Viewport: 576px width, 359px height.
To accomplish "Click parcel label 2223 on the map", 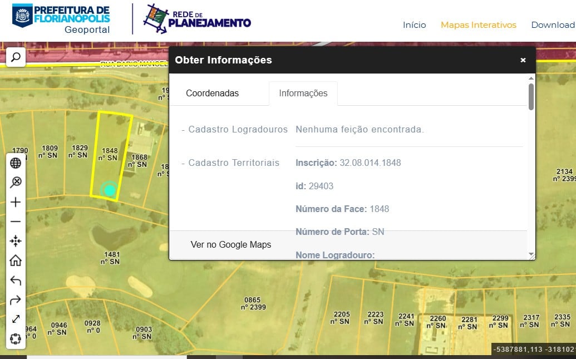I will click(x=374, y=318).
